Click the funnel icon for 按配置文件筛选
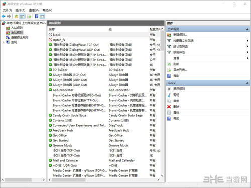Image resolution: width=251 pixels, height=188 pixels. [x=169, y=41]
